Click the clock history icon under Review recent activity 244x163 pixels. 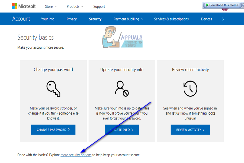tap(190, 89)
